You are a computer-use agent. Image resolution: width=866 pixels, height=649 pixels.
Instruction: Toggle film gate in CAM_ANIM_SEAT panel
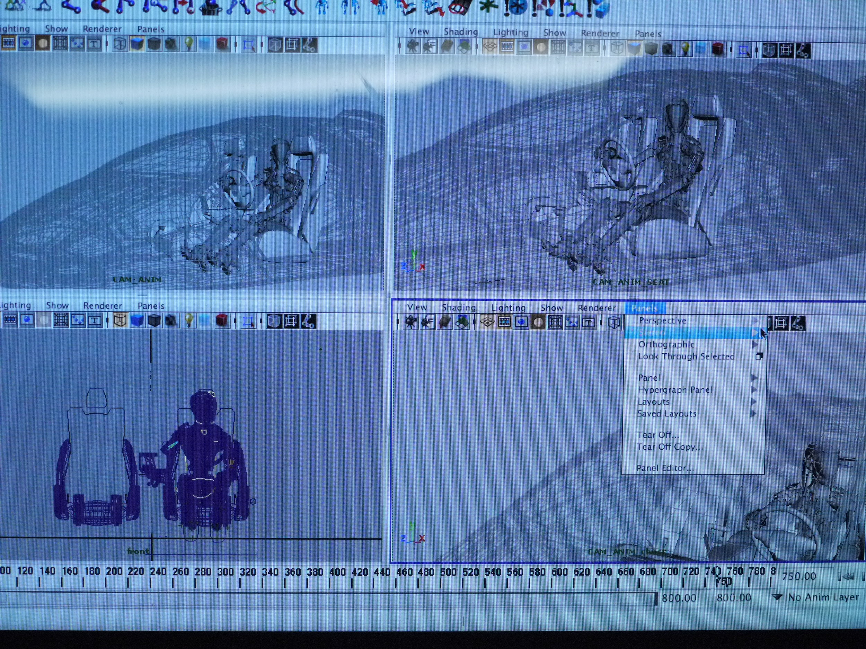tap(507, 48)
